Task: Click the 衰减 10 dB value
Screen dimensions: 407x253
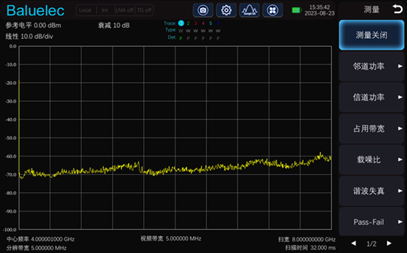Action: tap(114, 25)
